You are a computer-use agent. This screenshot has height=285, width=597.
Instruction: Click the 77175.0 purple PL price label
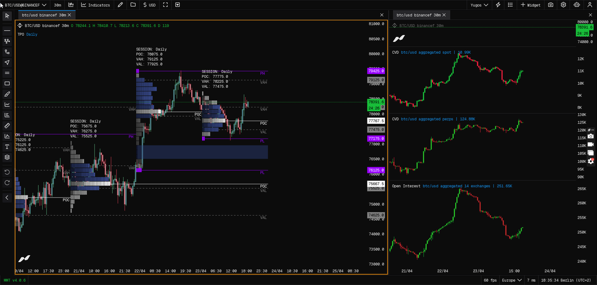coord(376,139)
